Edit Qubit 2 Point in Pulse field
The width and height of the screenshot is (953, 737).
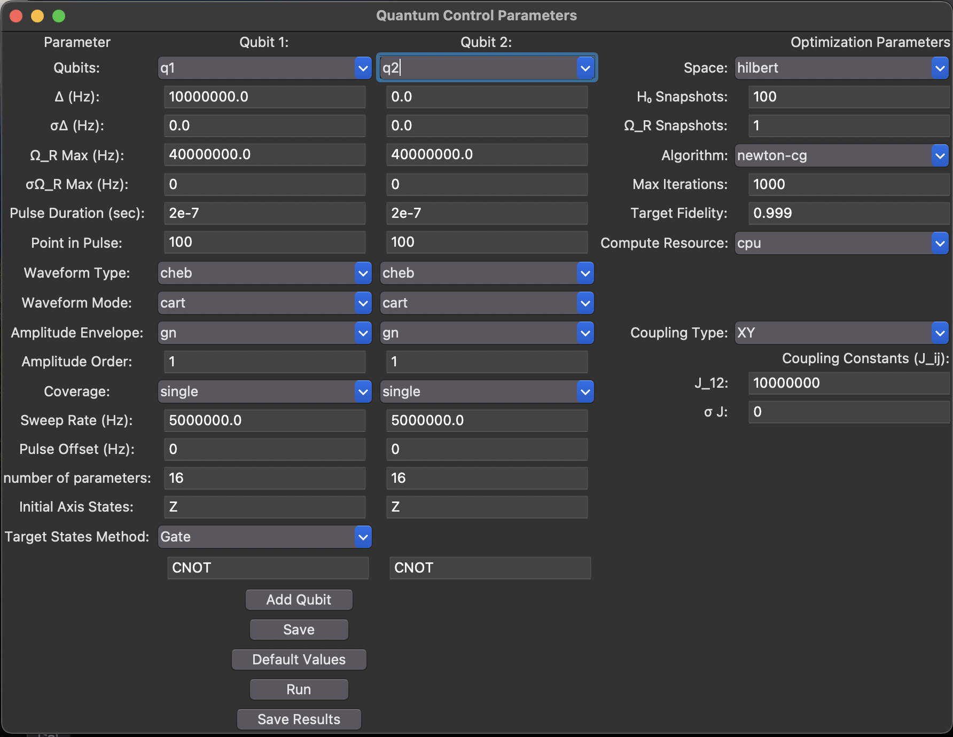point(487,242)
